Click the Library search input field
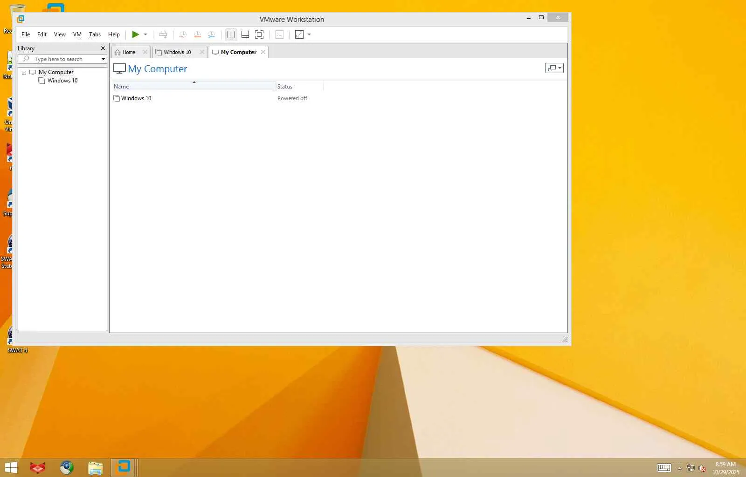The image size is (746, 477). click(x=62, y=59)
